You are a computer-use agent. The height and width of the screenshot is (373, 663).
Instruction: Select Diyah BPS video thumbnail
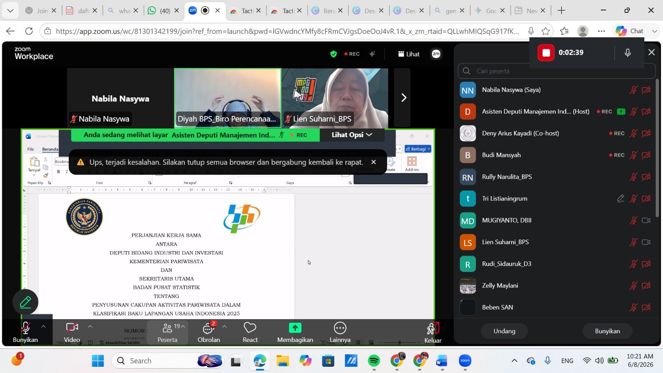click(227, 98)
